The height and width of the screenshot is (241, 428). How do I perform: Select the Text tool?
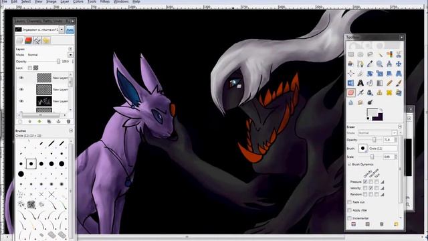tap(360, 83)
